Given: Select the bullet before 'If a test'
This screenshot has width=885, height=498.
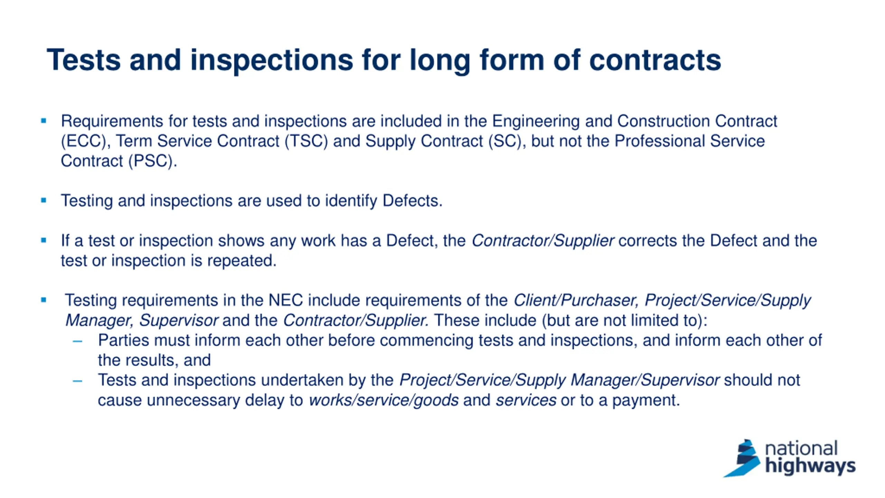Looking at the screenshot, I should (x=44, y=240).
